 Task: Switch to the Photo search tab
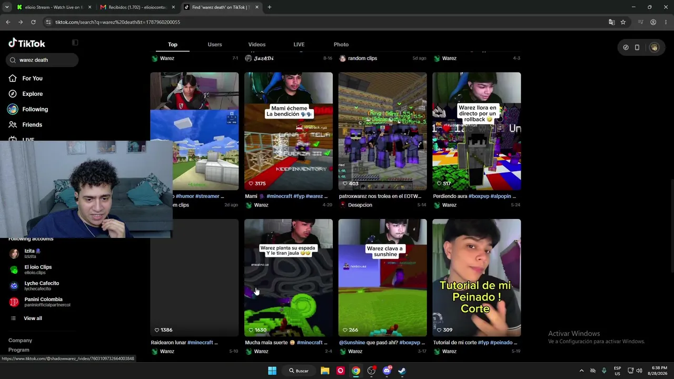click(x=341, y=45)
